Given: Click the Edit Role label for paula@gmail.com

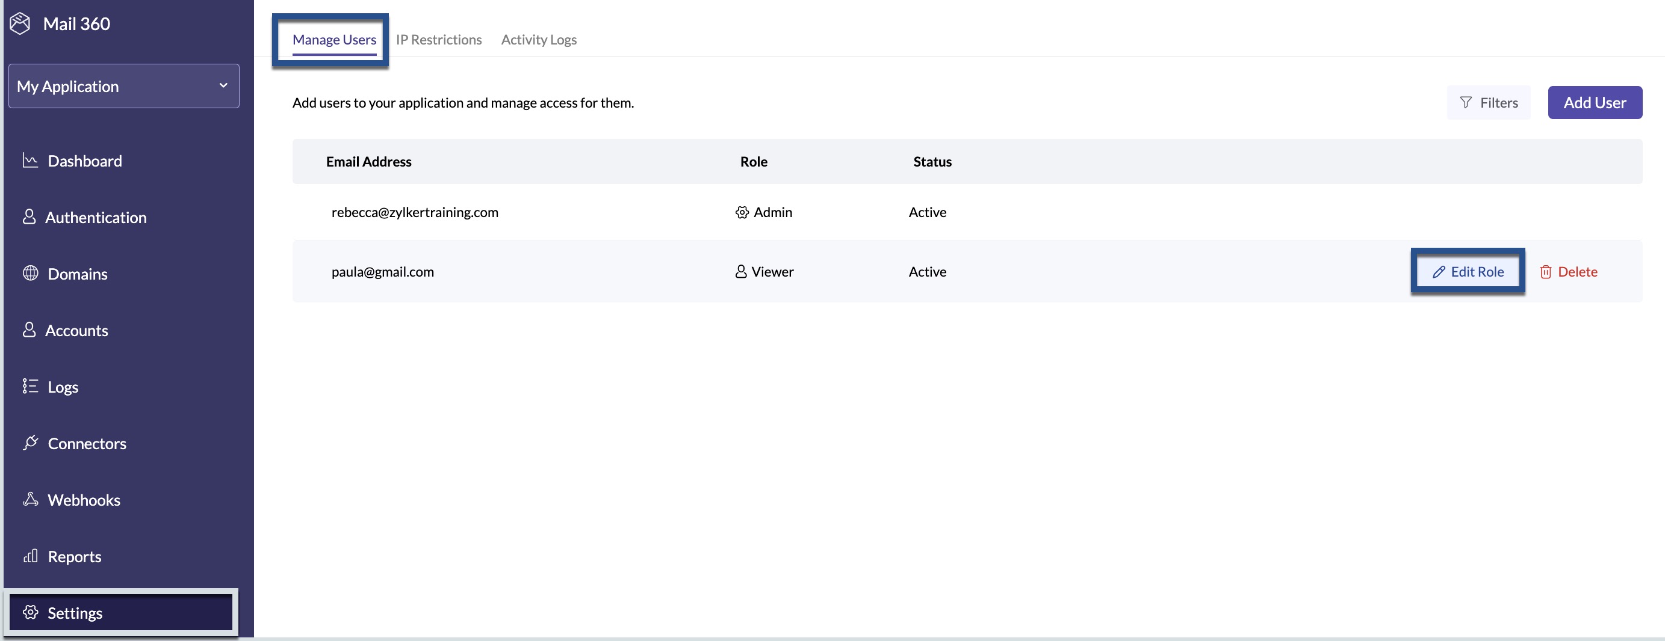Looking at the screenshot, I should [1477, 272].
